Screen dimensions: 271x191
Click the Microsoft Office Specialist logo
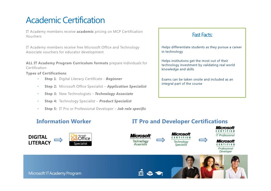point(80,140)
